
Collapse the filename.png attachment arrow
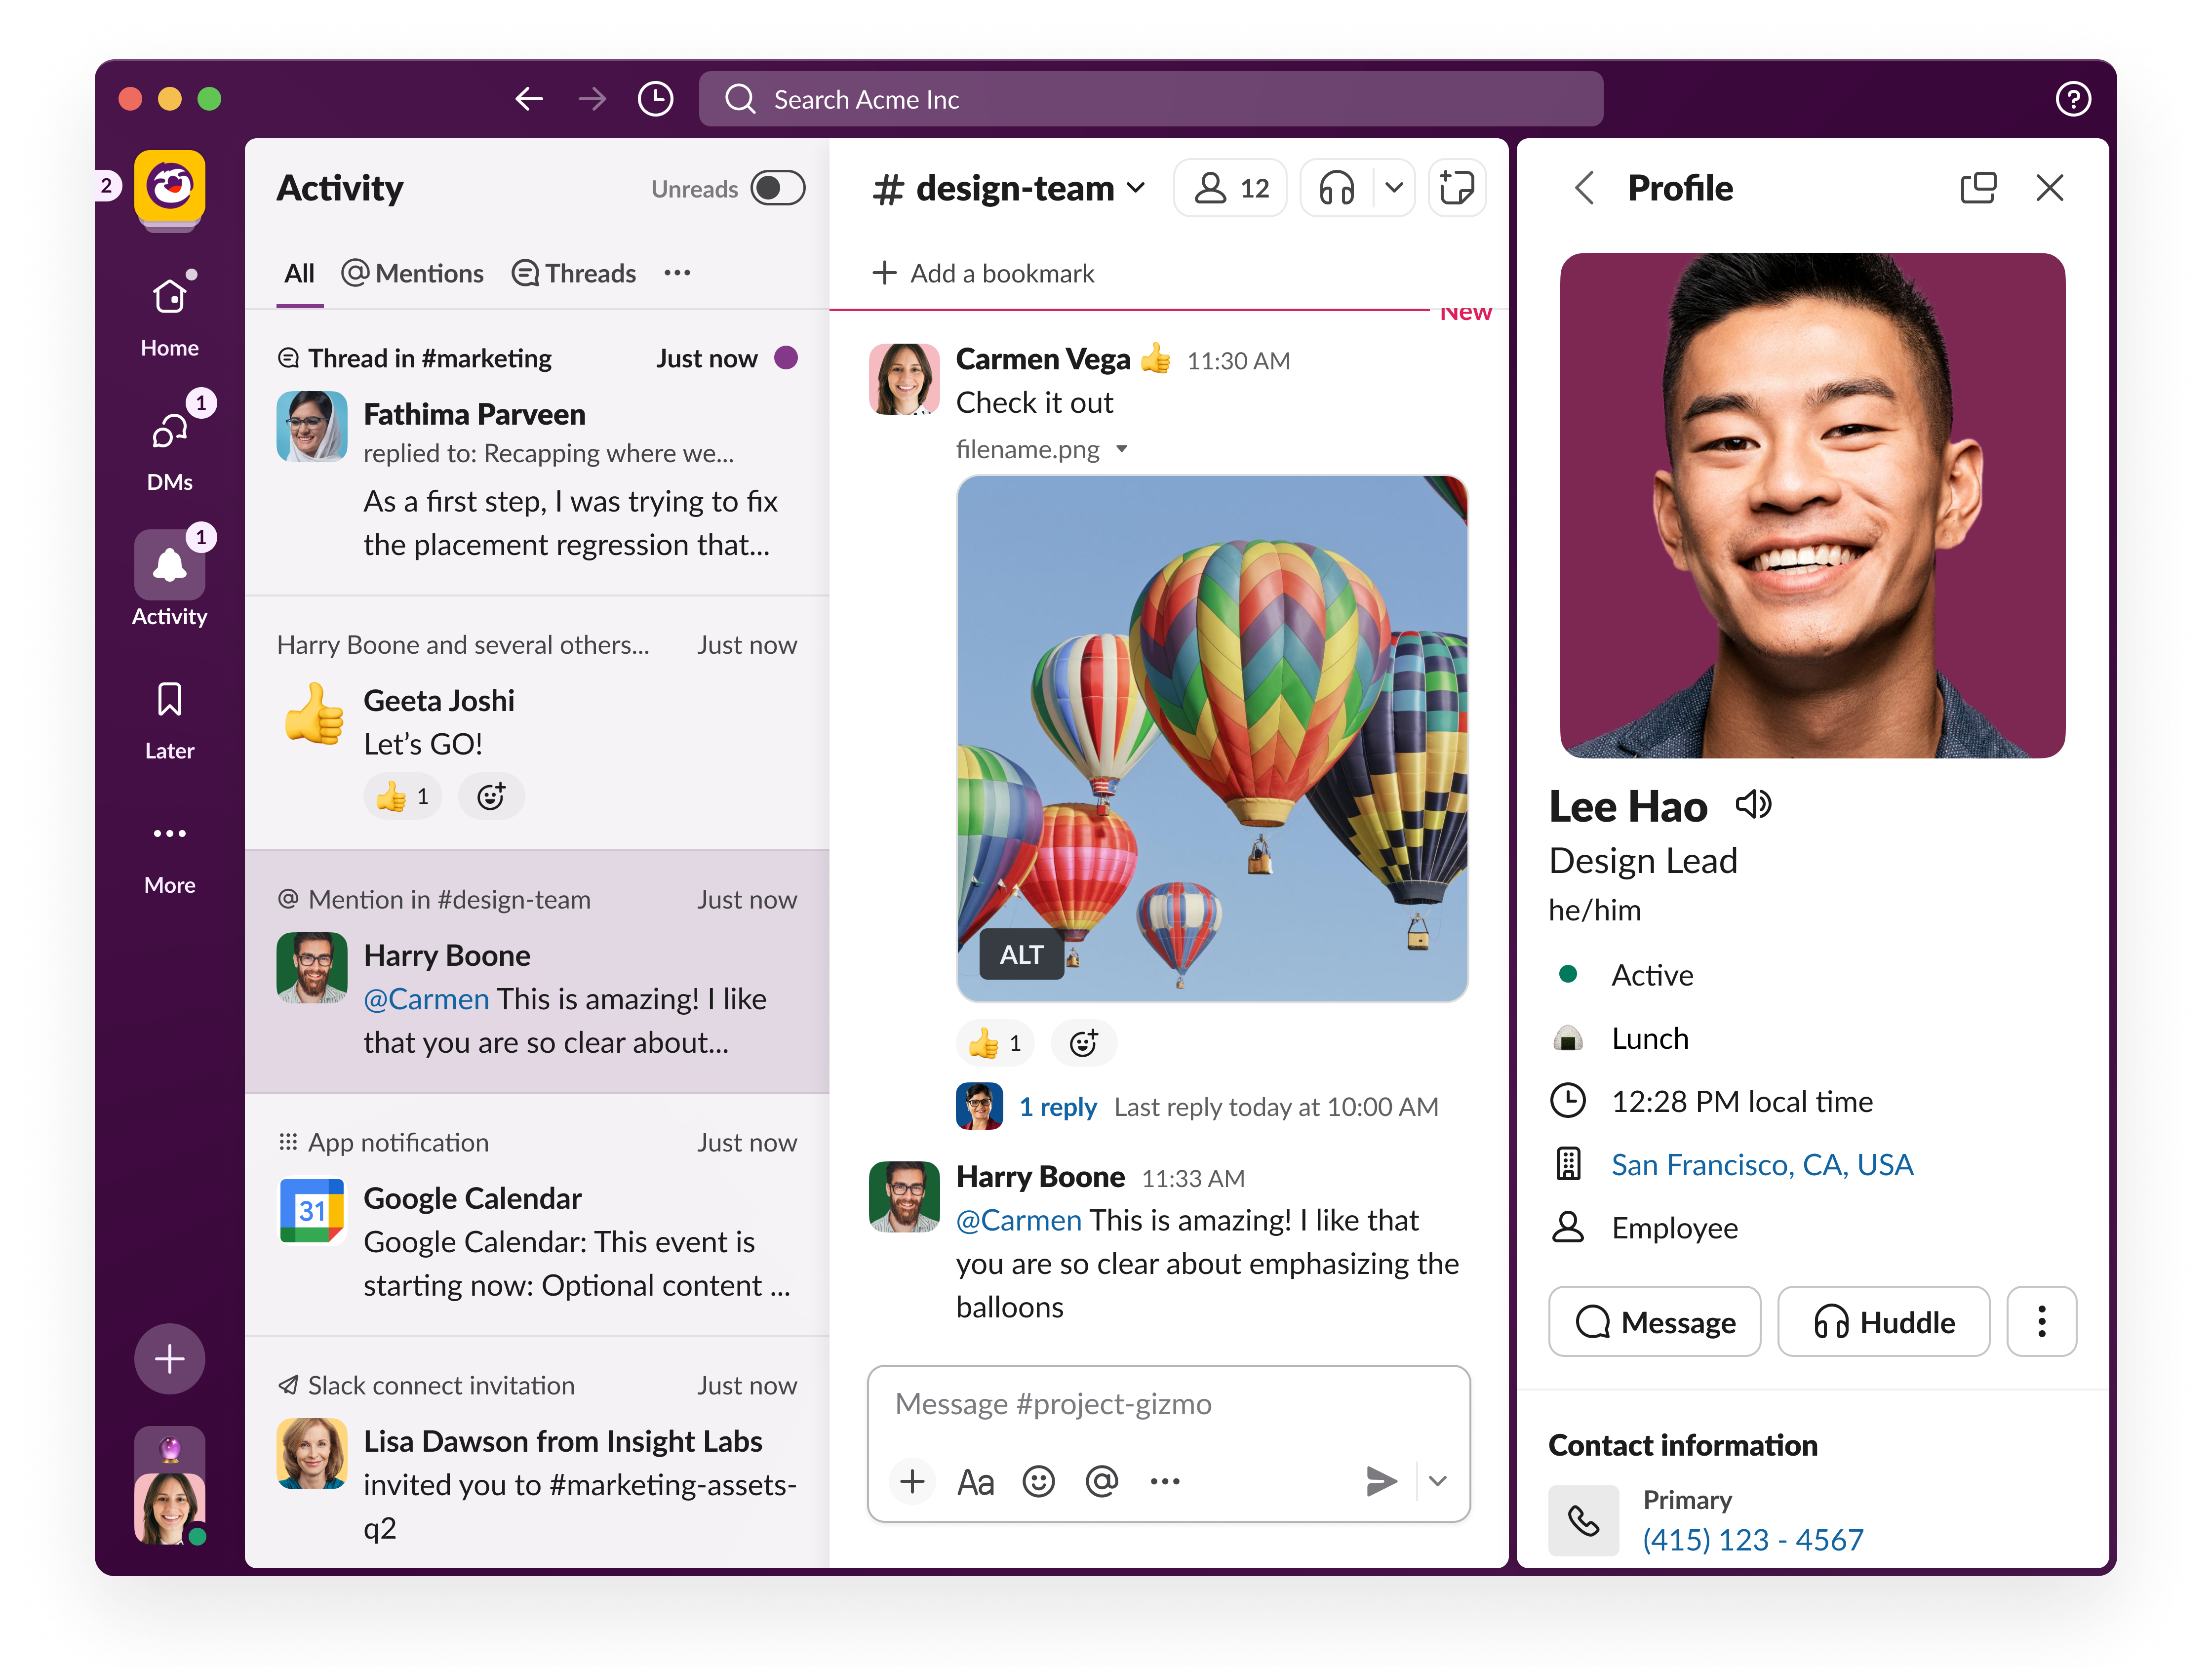(1122, 449)
